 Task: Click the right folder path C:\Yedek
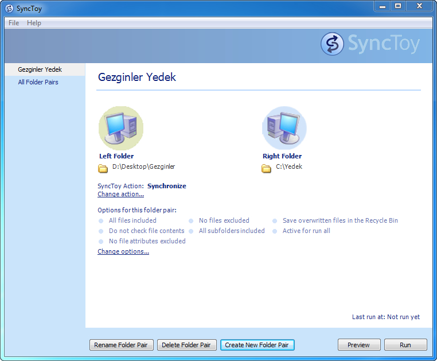289,167
